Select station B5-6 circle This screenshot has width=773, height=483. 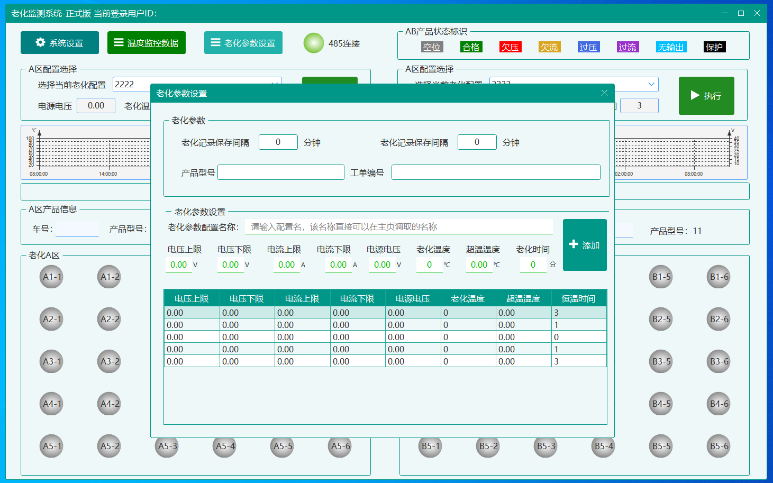click(x=719, y=446)
